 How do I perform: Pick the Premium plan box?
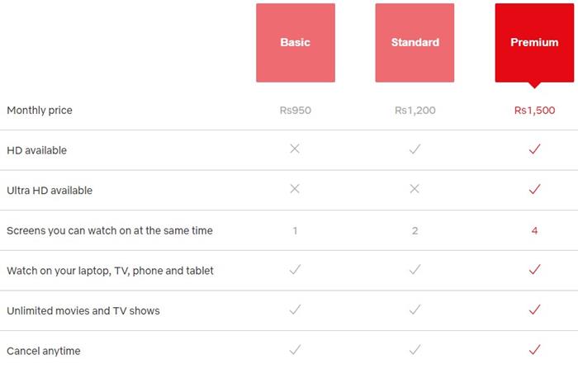(x=534, y=43)
